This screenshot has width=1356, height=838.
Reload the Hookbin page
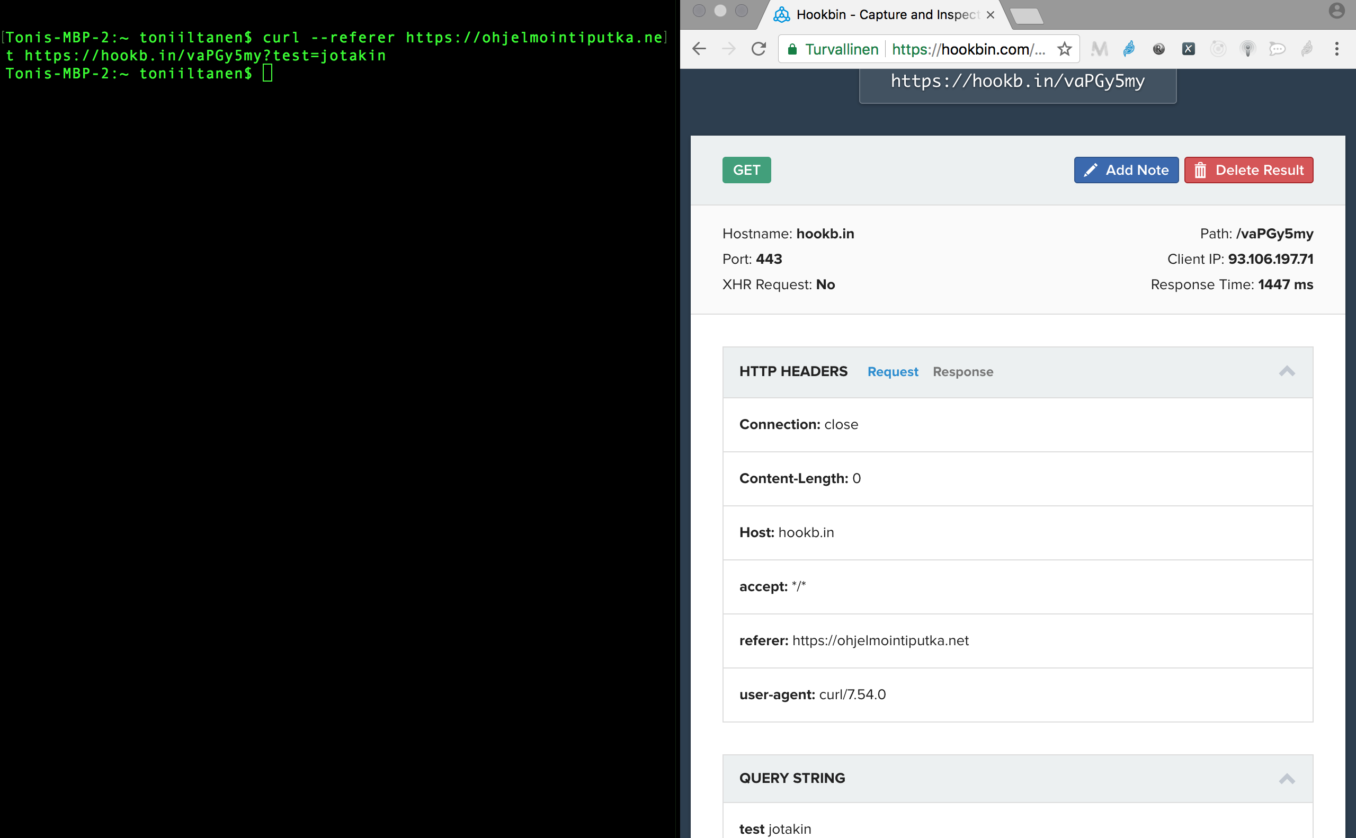[759, 49]
